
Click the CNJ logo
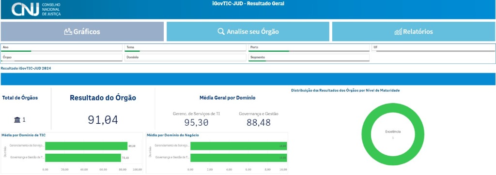36,9
